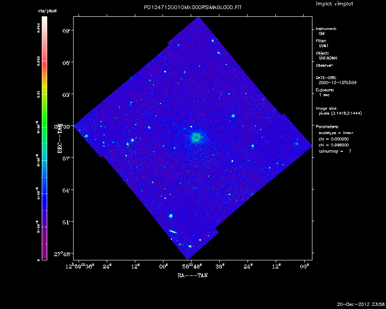Select the exposure value '1 sec'
This screenshot has height=309, width=386.
pos(324,95)
